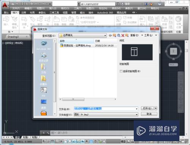Screen dimensions: 190x145
Task: Select Autodesk 360 in the places sidebar
Action: (44, 45)
